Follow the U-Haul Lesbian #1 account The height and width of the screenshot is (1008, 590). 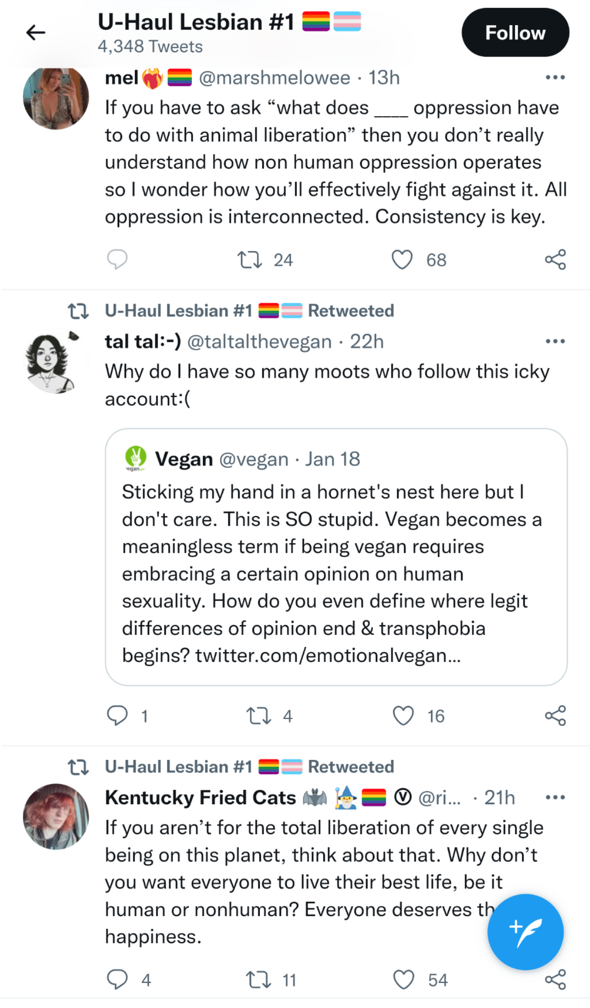pyautogui.click(x=515, y=32)
